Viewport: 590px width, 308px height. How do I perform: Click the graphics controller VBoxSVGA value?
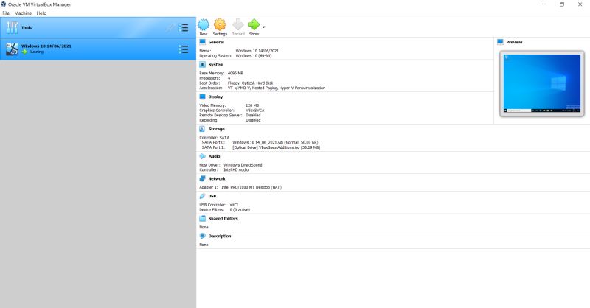[x=255, y=111]
